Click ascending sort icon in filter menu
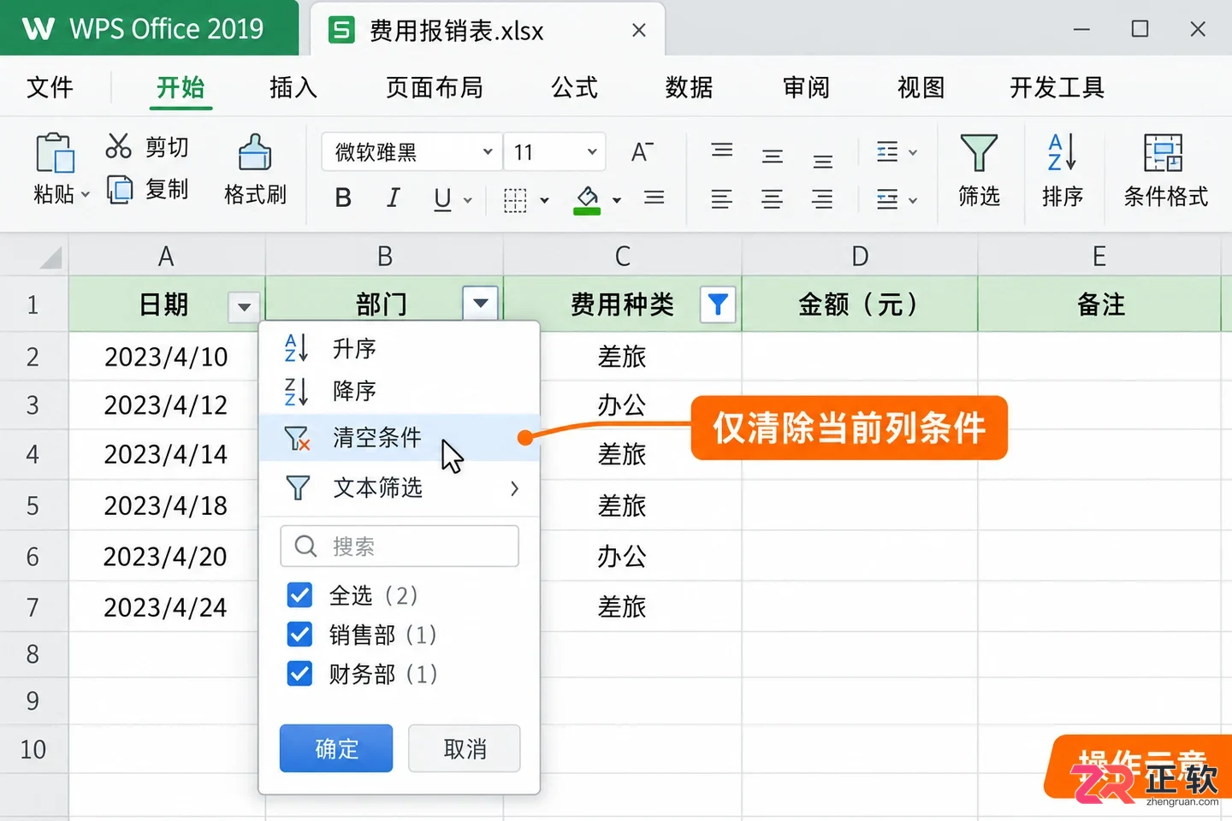The height and width of the screenshot is (821, 1232). [x=296, y=348]
